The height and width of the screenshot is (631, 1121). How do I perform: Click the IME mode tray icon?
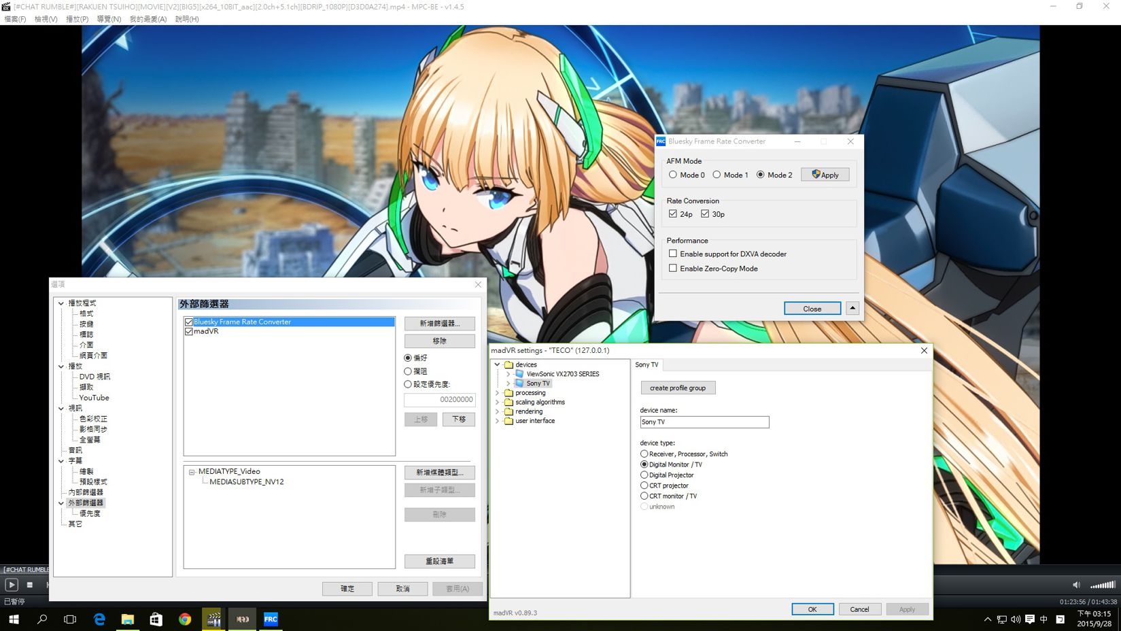pyautogui.click(x=1060, y=619)
